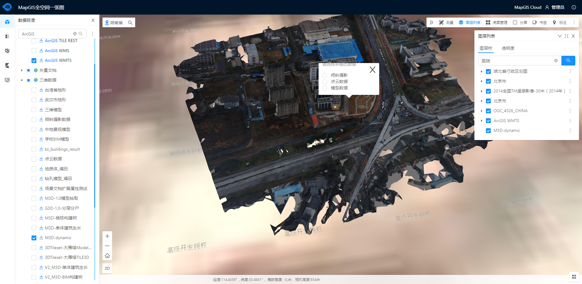This screenshot has height=284, width=582.
Task: Click the location pin icon beside 湖南省
Action: pos(107,22)
